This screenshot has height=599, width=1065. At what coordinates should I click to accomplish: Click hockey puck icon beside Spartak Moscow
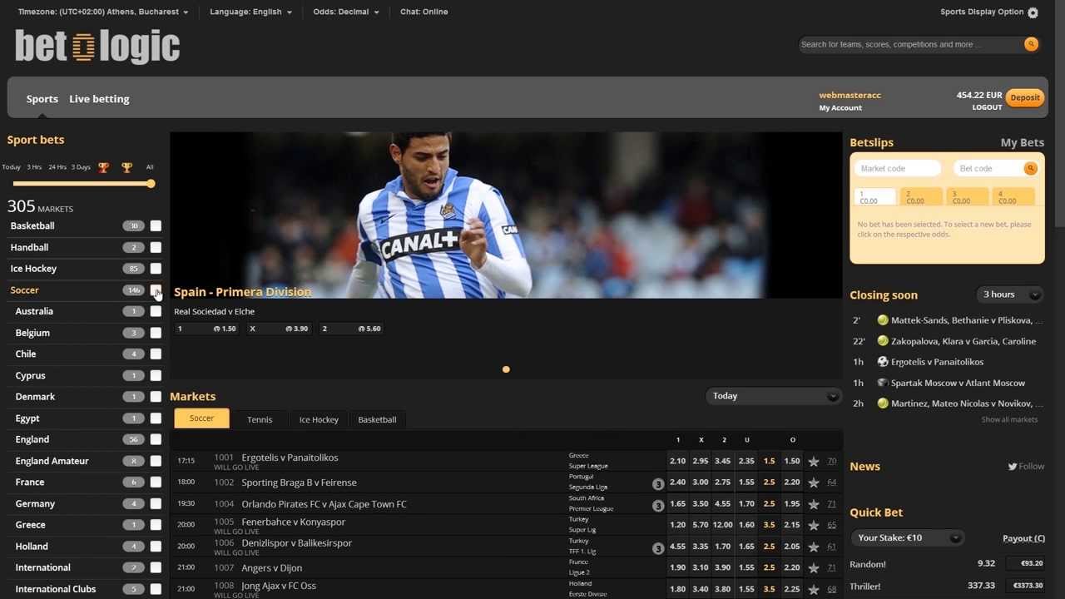(x=883, y=383)
